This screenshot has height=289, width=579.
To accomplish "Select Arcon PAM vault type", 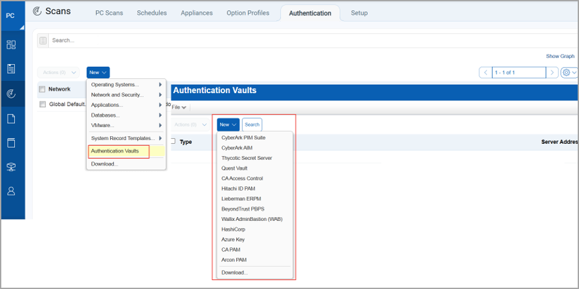I will 254,260.
